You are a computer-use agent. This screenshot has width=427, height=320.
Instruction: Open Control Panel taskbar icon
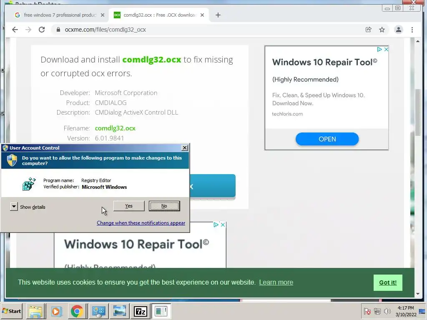[x=98, y=311]
